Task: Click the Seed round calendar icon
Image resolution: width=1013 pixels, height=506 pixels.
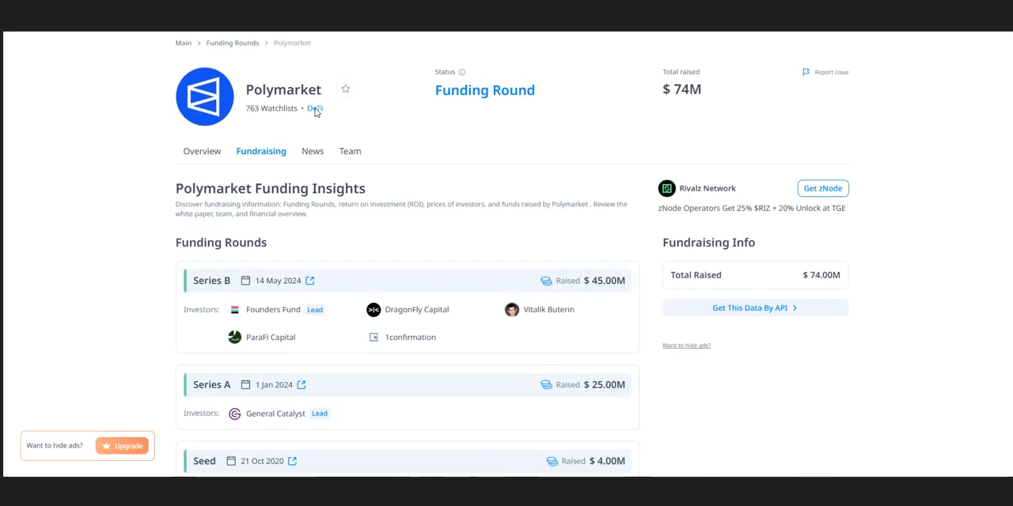Action: (231, 461)
